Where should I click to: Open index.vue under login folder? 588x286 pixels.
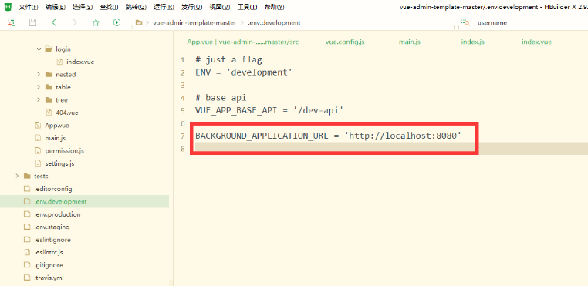(x=80, y=62)
